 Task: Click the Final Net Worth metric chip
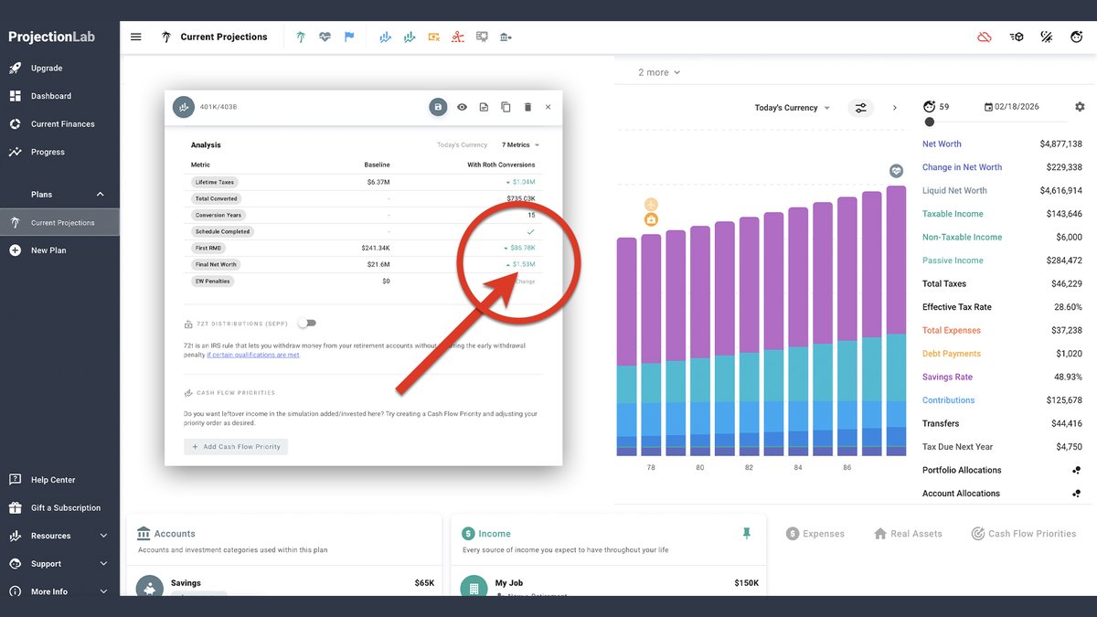tap(216, 265)
